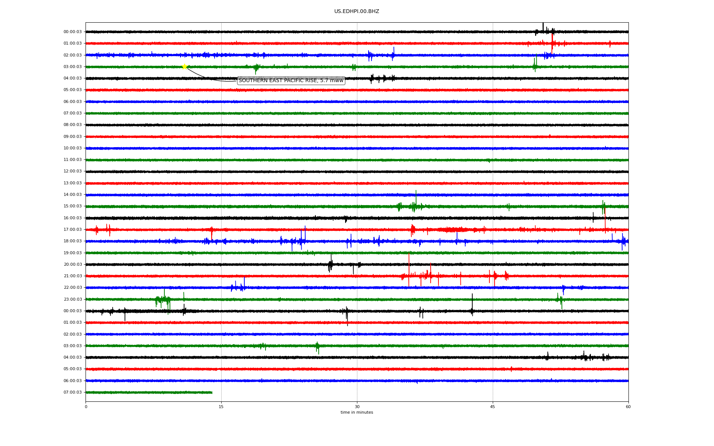Click the 11:00:03 row time label

[x=73, y=160]
